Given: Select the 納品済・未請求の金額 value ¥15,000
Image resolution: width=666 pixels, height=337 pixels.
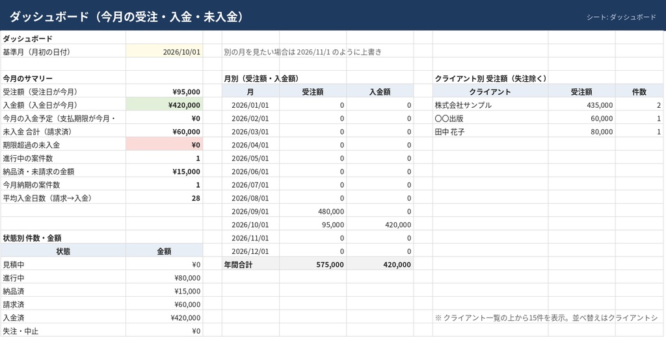Looking at the screenshot, I should pos(165,171).
